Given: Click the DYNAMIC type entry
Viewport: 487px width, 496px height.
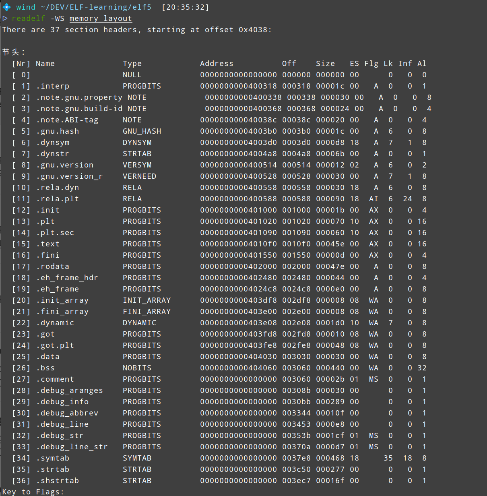Looking at the screenshot, I should pyautogui.click(x=139, y=323).
